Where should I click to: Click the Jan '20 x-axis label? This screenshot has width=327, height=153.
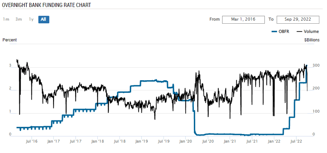pos(186,142)
